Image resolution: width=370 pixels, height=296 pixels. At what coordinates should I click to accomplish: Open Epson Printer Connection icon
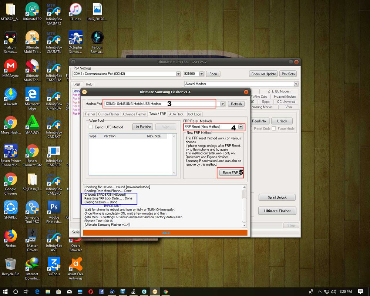pos(10,155)
